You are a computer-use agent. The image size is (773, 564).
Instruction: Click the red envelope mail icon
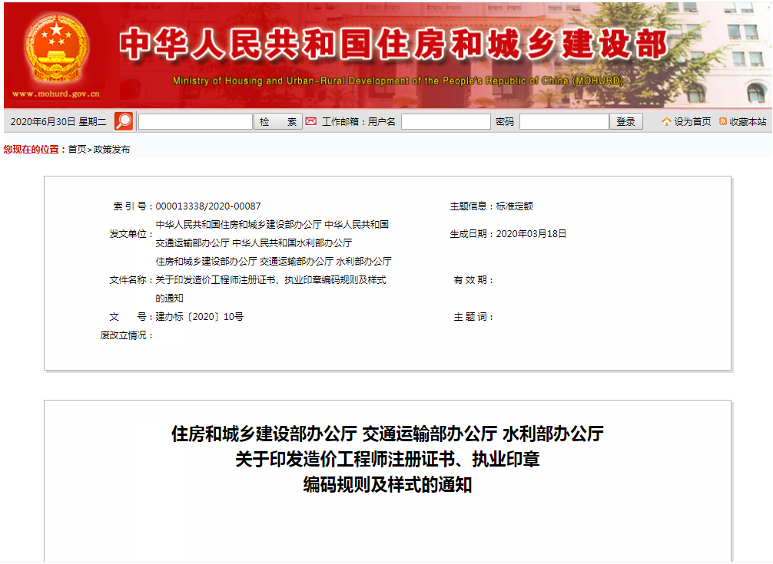pos(310,121)
